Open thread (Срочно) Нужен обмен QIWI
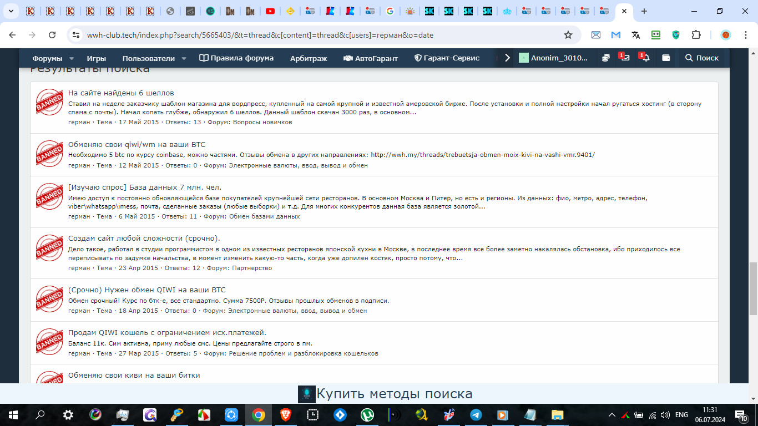 (x=147, y=290)
